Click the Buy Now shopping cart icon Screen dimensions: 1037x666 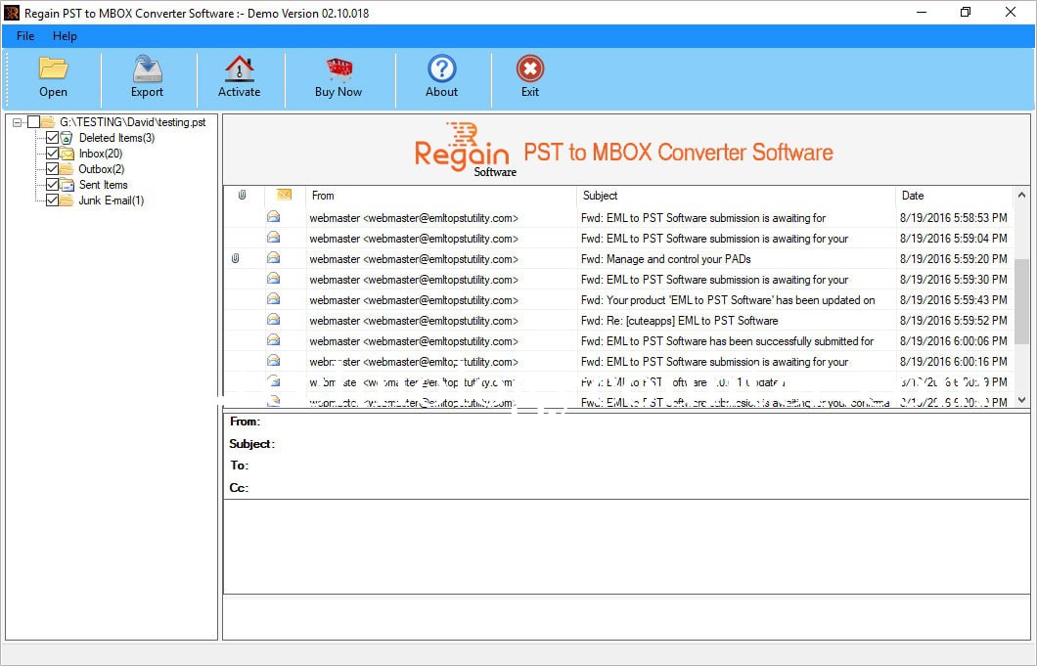tap(338, 68)
